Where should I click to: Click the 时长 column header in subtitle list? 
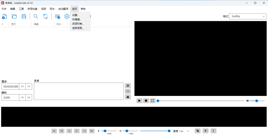[x=61, y=24]
